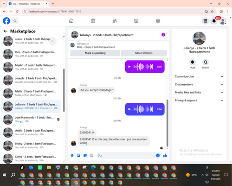Open the Groups profile-circle icon
Image resolution: width=232 pixels, height=186 pixels.
click(x=158, y=21)
